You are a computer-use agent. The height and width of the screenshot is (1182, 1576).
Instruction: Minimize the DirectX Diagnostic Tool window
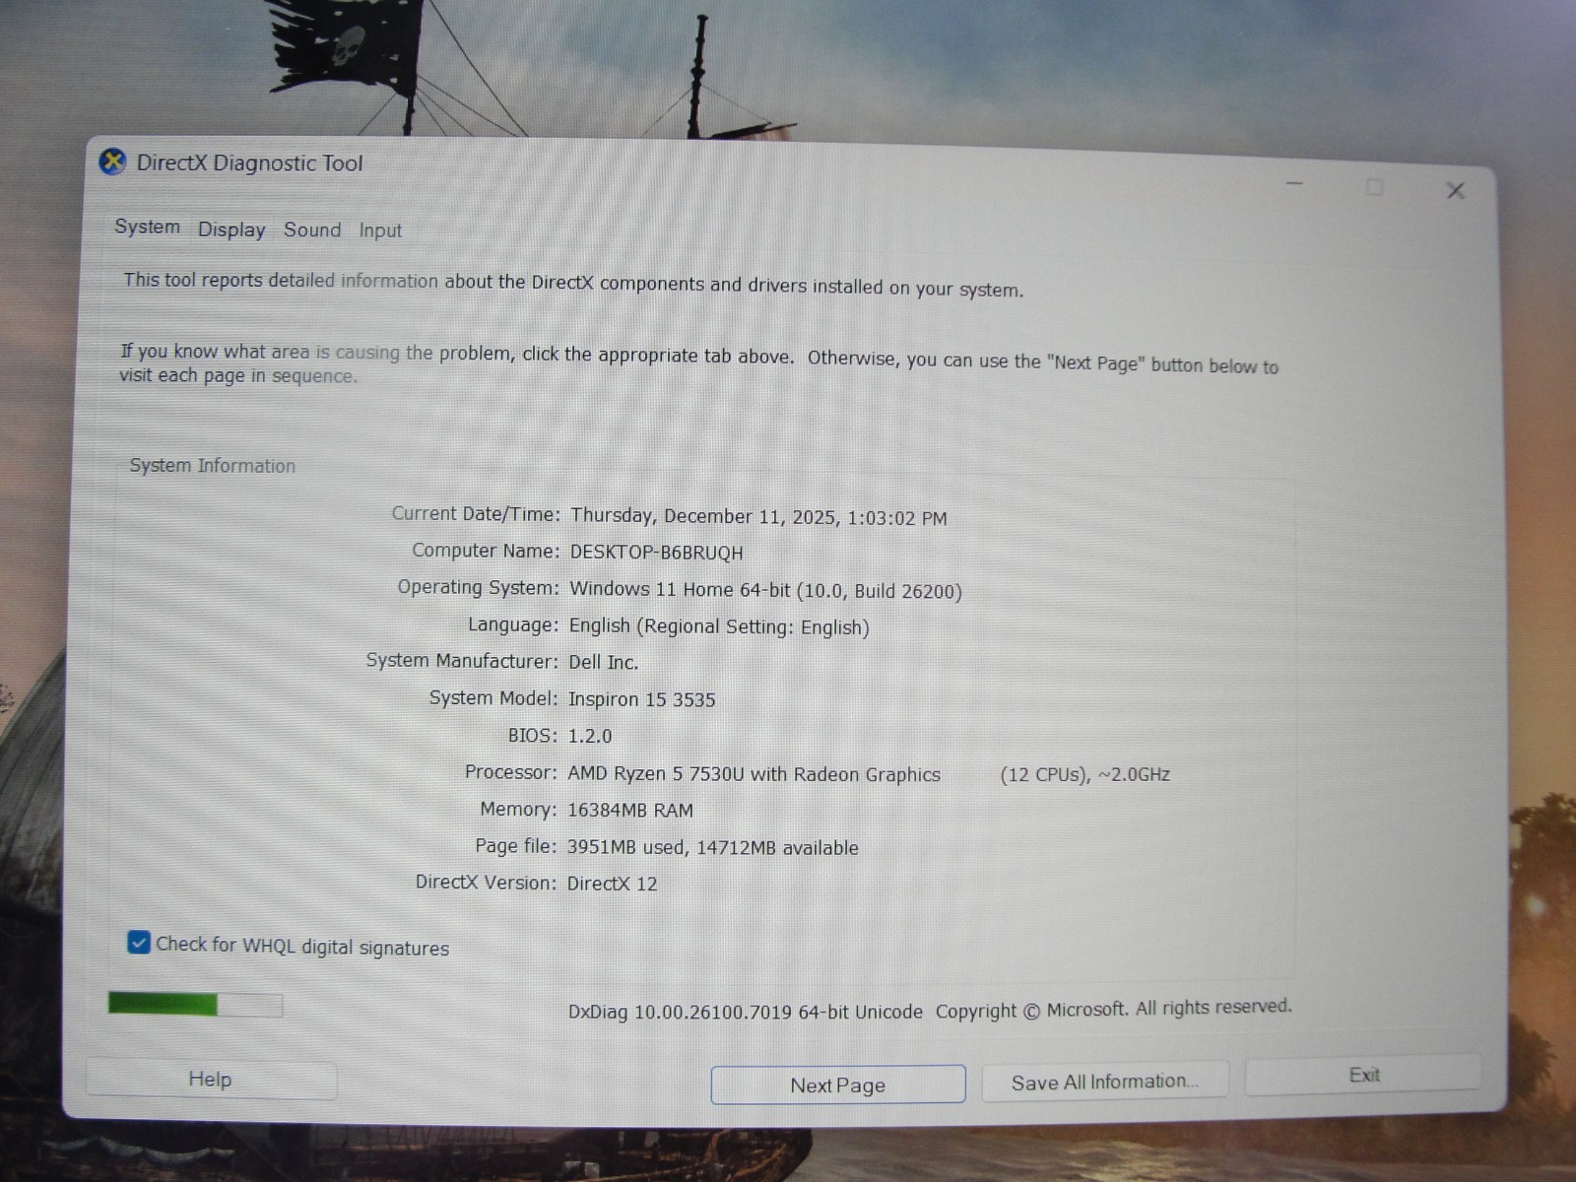point(1294,183)
